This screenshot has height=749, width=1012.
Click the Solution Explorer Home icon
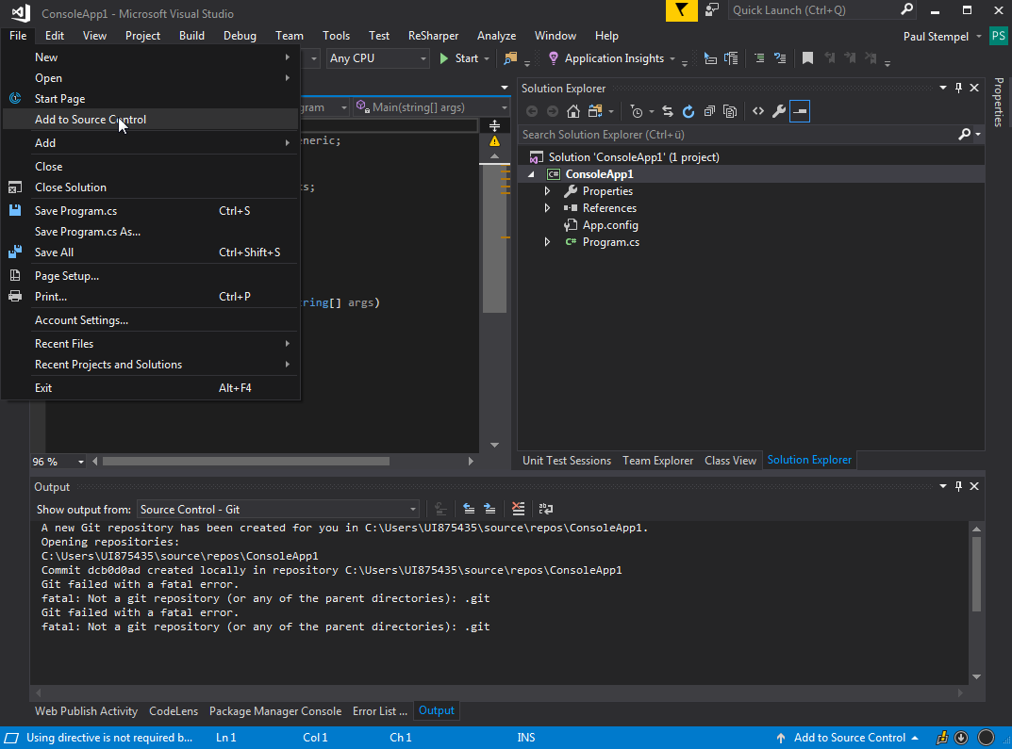click(x=572, y=111)
